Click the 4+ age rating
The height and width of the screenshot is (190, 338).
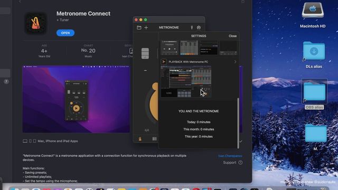pos(44,51)
